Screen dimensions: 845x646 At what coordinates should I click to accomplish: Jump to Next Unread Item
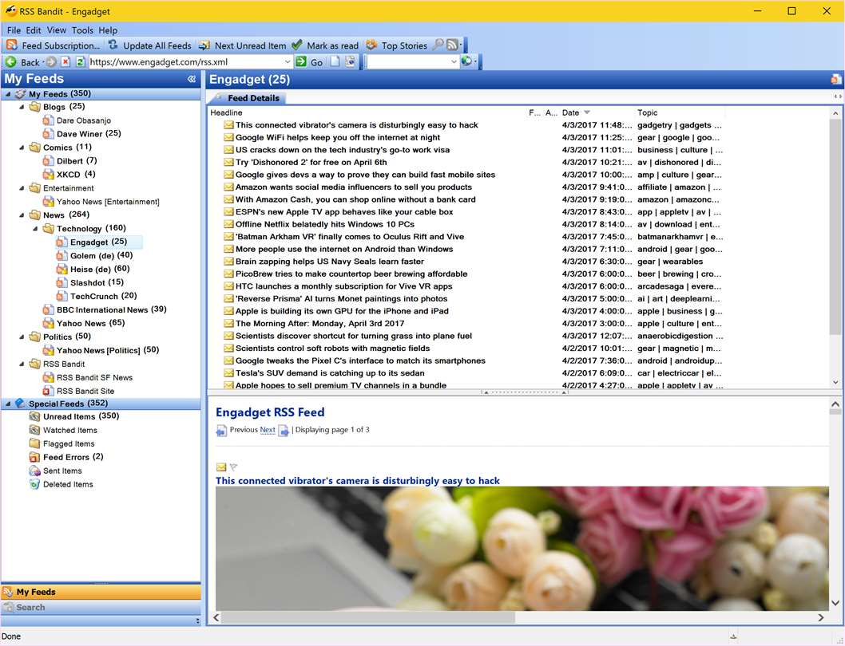[x=243, y=45]
